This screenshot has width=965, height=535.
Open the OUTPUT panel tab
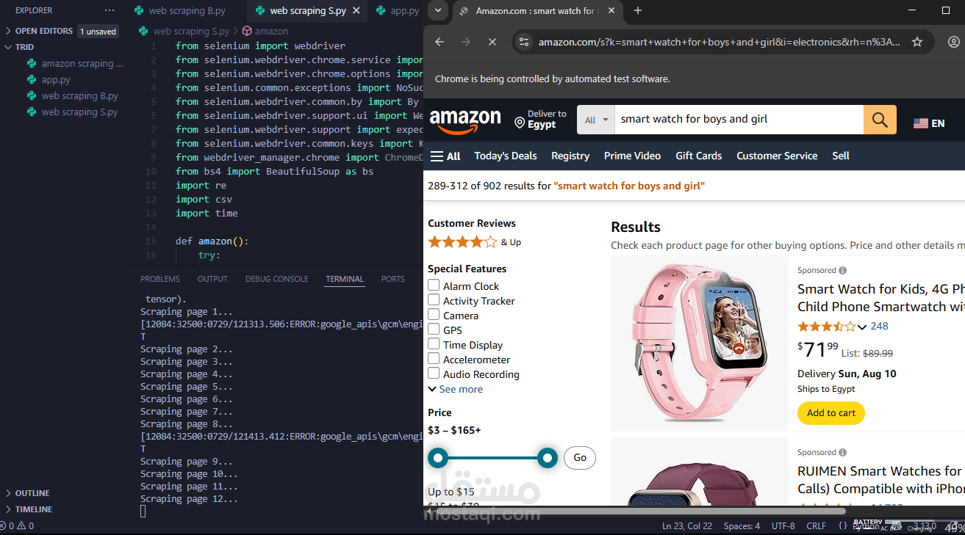click(212, 279)
